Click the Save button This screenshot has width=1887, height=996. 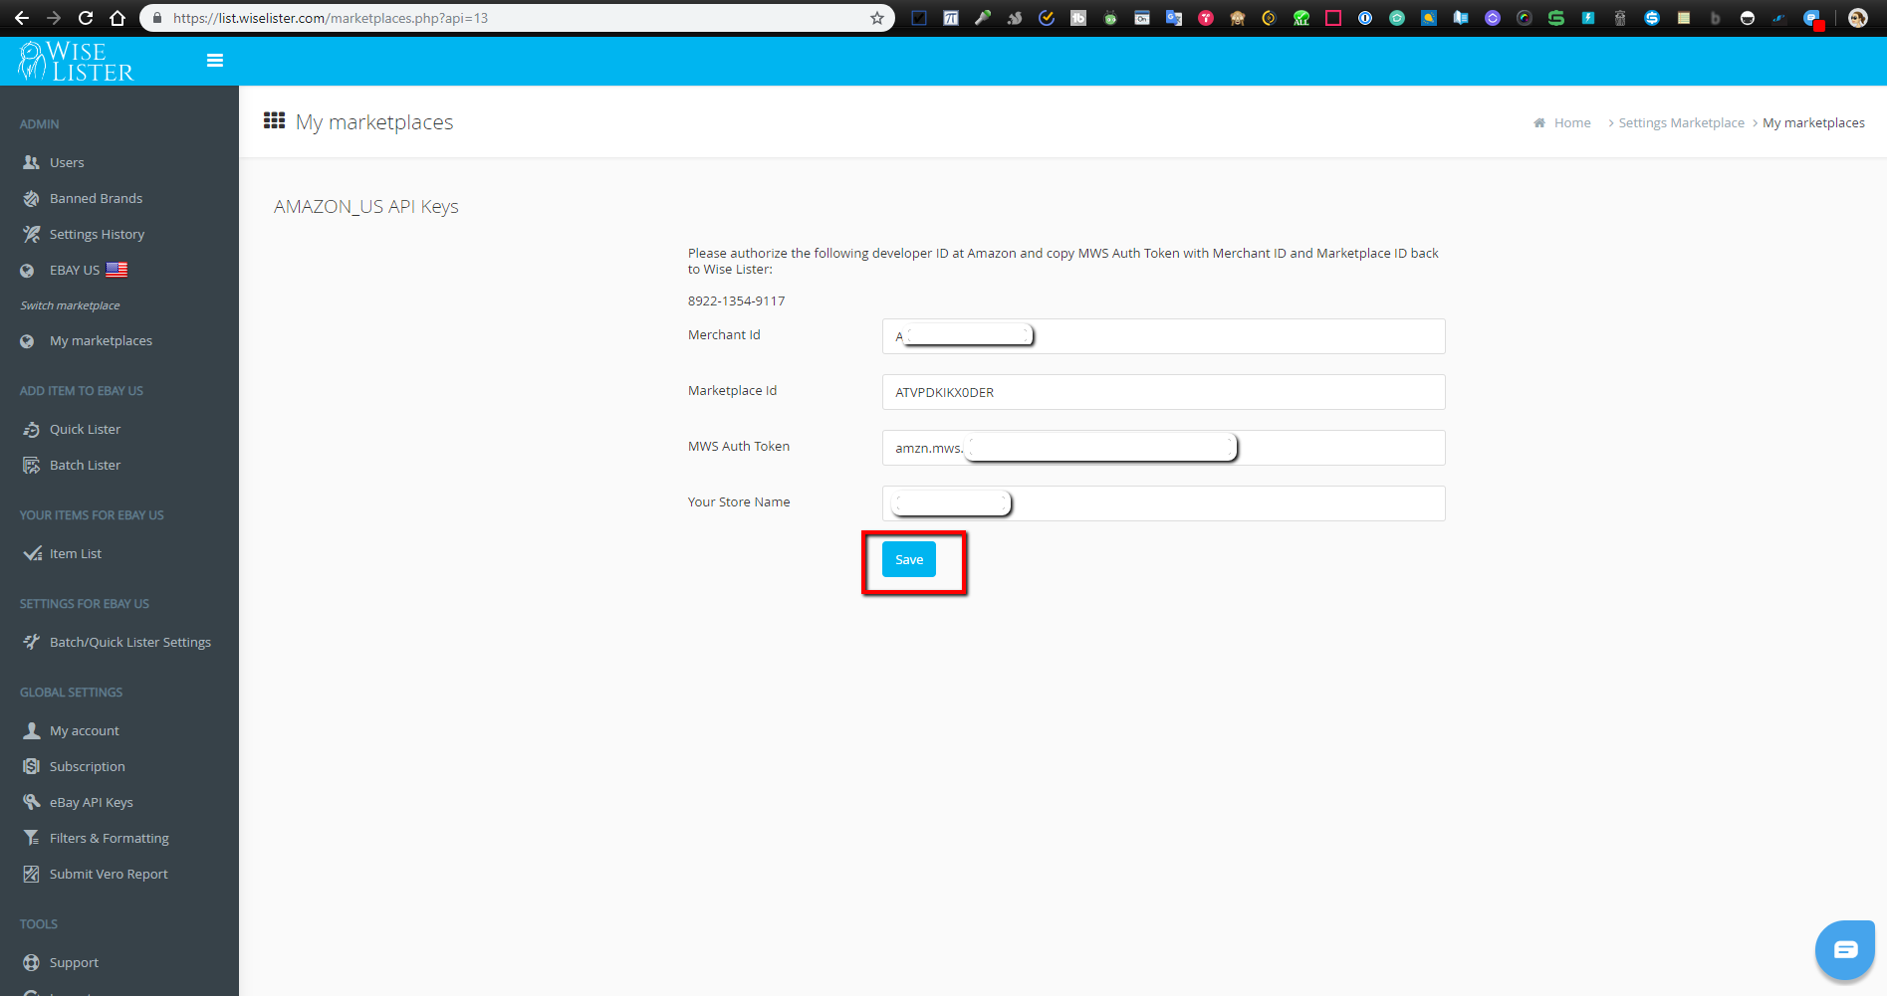click(908, 559)
